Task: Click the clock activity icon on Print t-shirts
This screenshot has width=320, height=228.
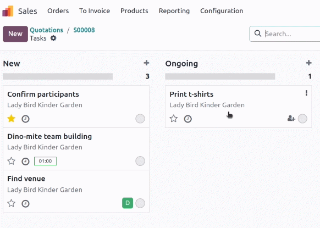Action: point(187,119)
